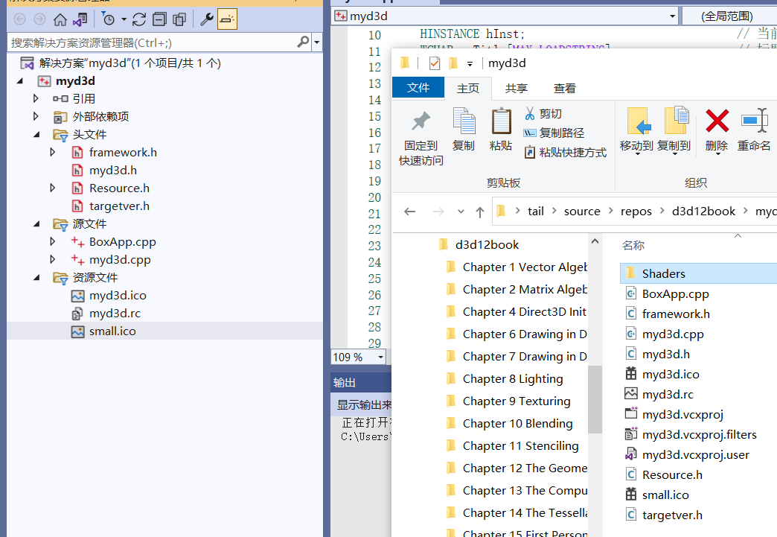
Task: Click the Collapse All icon in Solution Explorer
Action: click(159, 19)
